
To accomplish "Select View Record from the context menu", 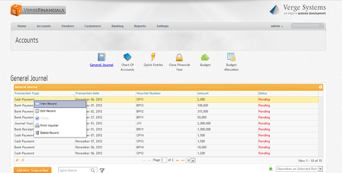I will [x=60, y=104].
